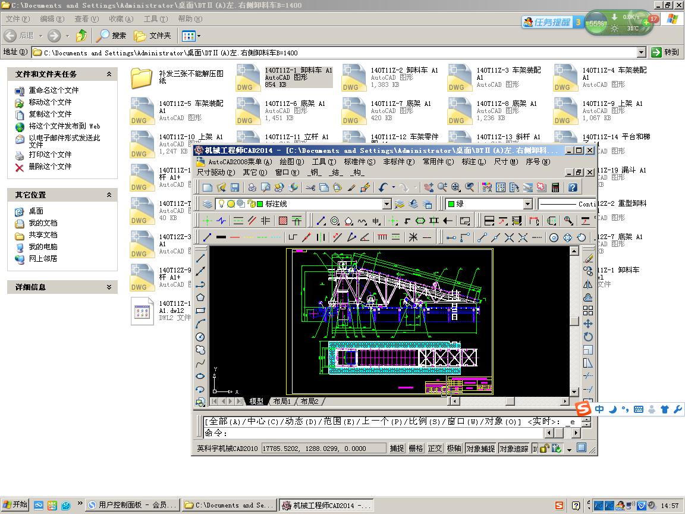Select the Rectangle draw tool
The width and height of the screenshot is (685, 514).
(x=200, y=311)
